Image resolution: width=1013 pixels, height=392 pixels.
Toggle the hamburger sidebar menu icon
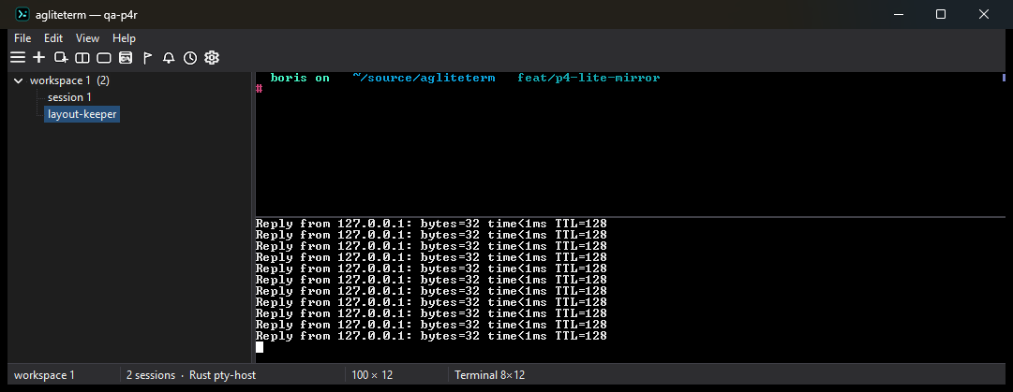18,58
